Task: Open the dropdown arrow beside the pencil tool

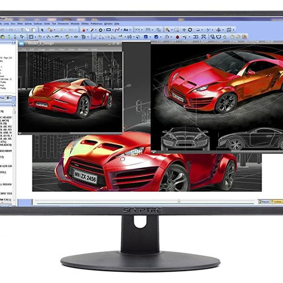Action: click(x=96, y=30)
